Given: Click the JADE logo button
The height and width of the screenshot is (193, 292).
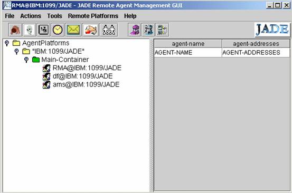Looking at the screenshot, I should tap(272, 30).
